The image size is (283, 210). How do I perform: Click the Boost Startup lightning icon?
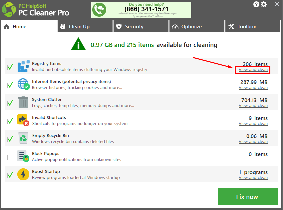tap(23, 174)
